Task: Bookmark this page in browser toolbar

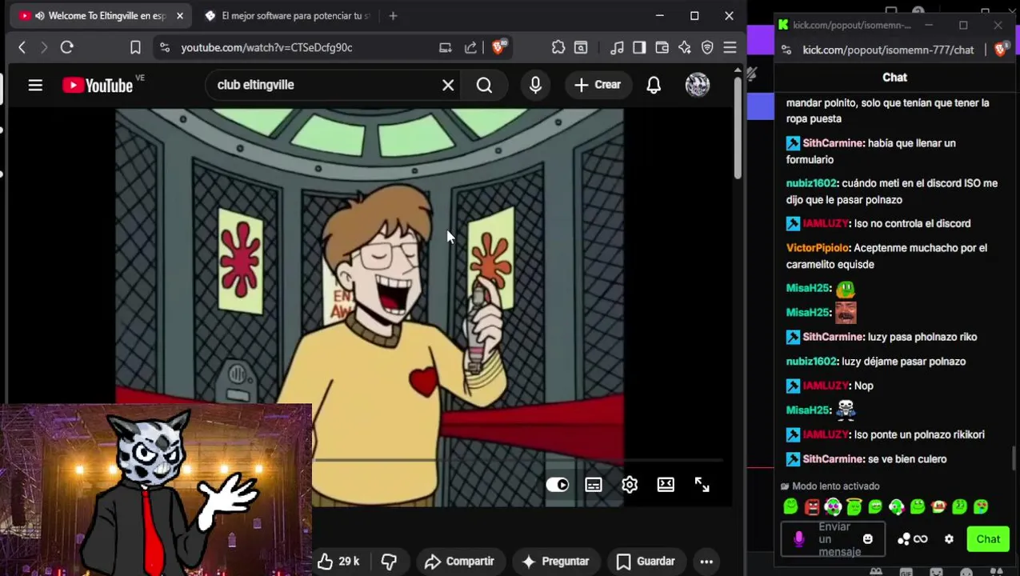Action: coord(135,48)
